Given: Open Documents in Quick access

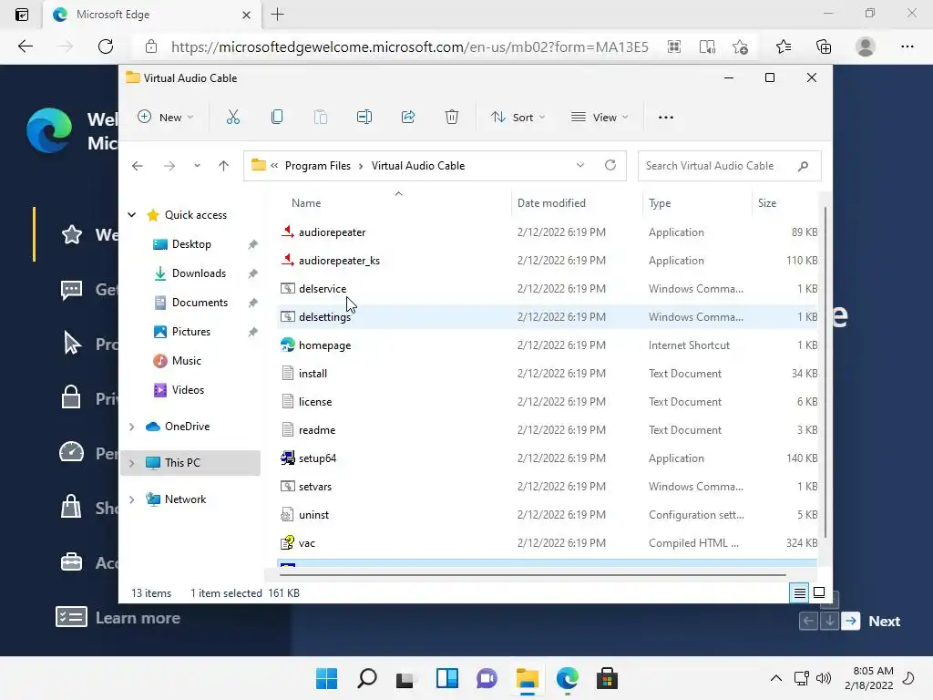Looking at the screenshot, I should (x=200, y=303).
